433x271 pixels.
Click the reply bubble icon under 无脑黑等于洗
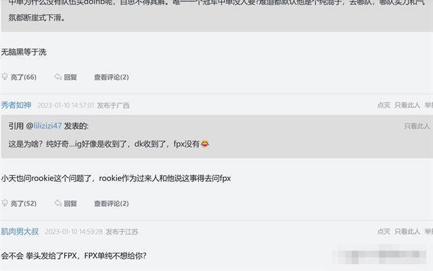tap(58, 77)
